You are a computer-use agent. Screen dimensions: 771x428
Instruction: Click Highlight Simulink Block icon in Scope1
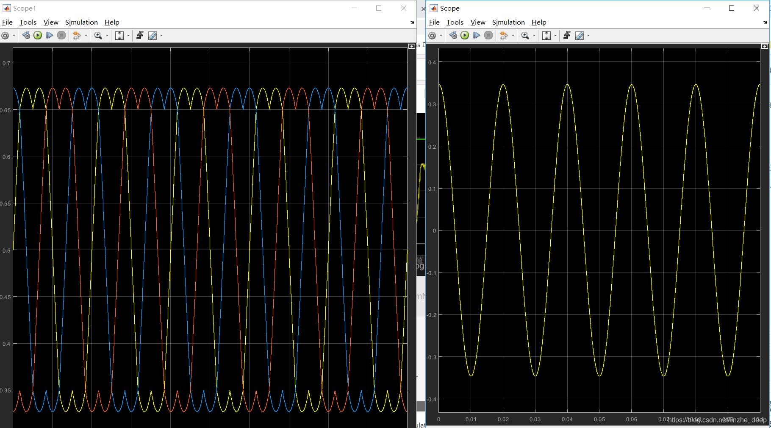77,36
